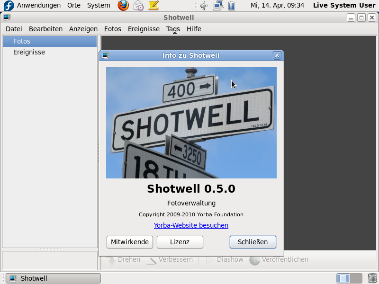Viewport: 379px width, 284px height.
Task: Launch Firefox from the top panel
Action: (x=123, y=5)
